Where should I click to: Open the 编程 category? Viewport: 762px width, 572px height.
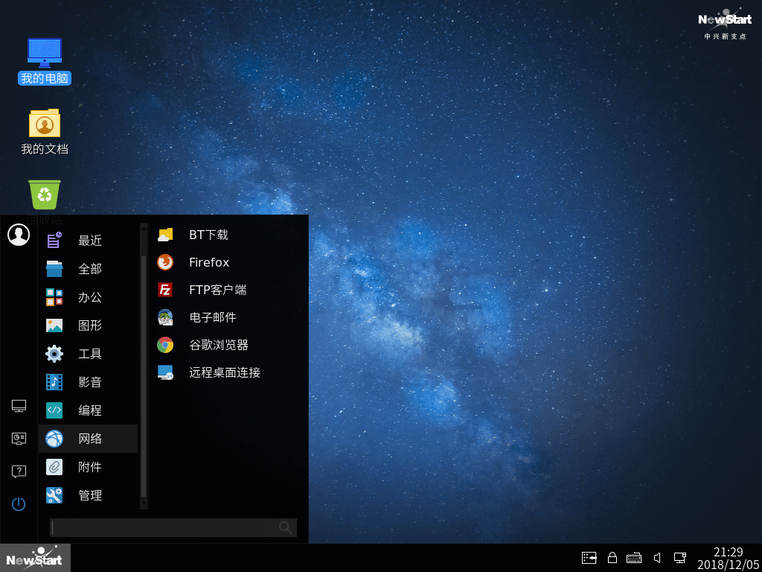coord(88,410)
